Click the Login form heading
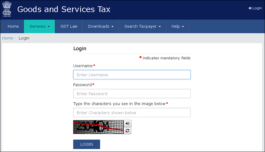The height and width of the screenshot is (152, 265). [x=80, y=49]
